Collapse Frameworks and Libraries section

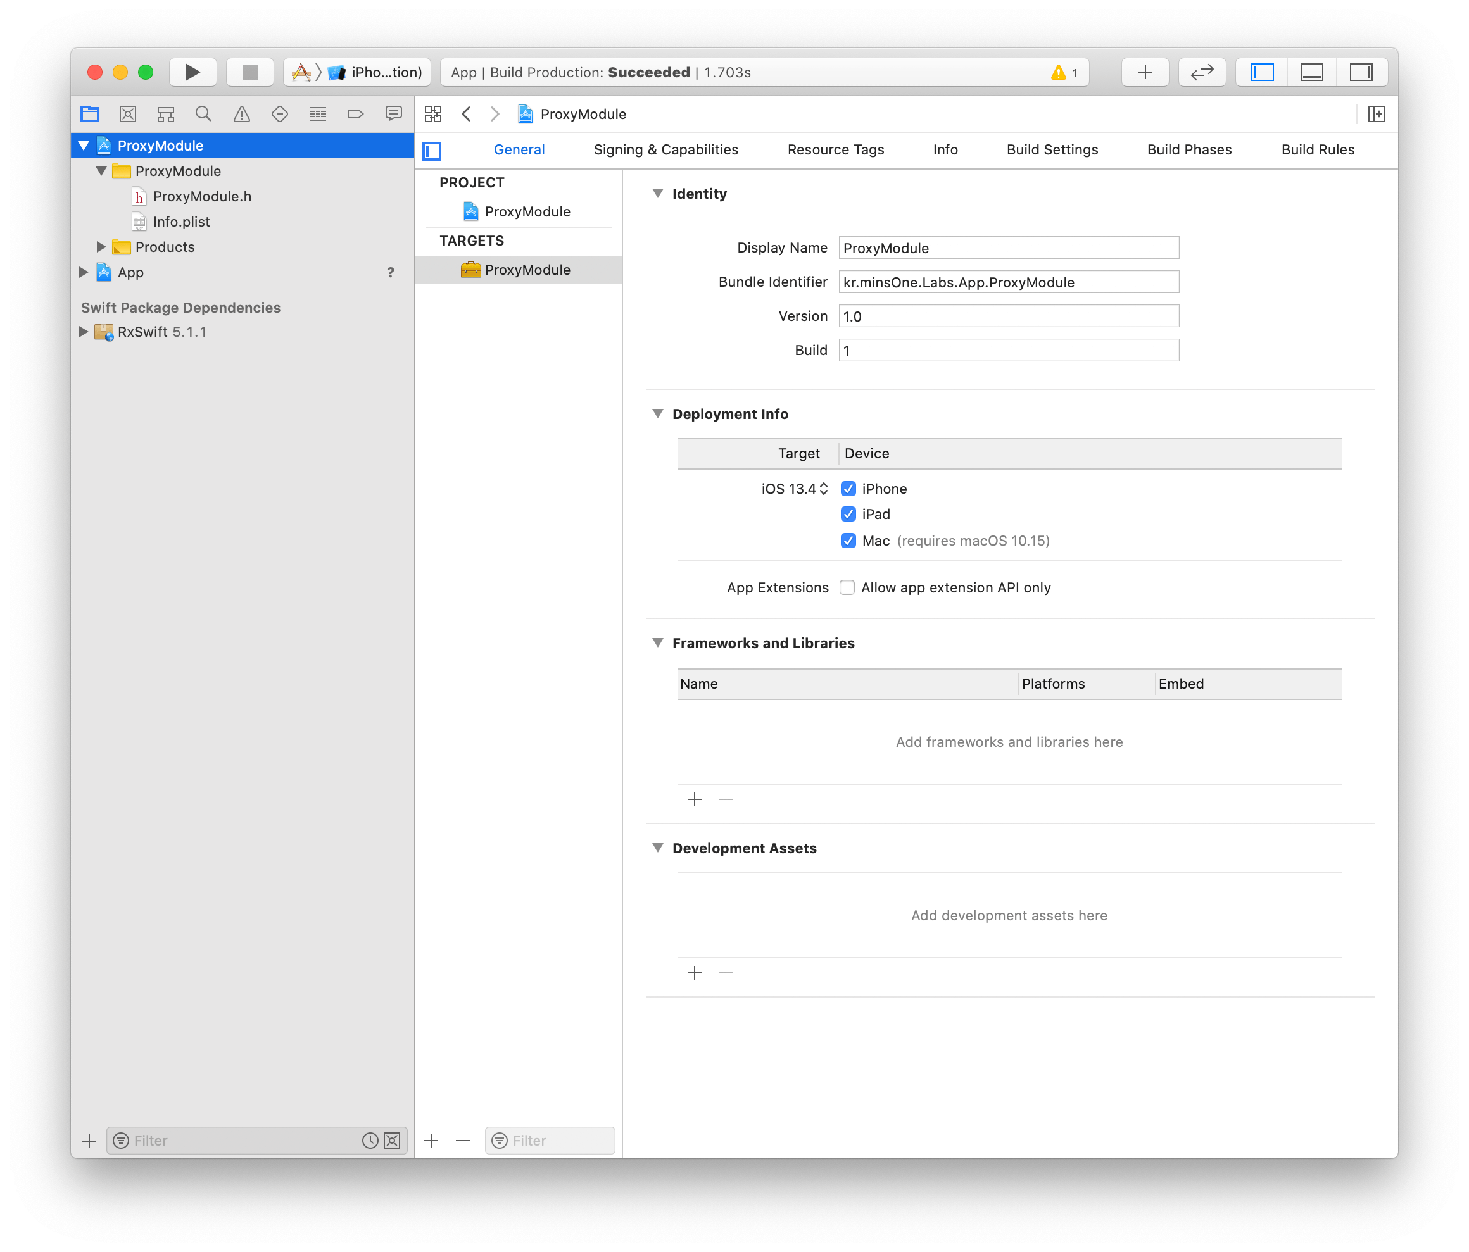tap(657, 642)
